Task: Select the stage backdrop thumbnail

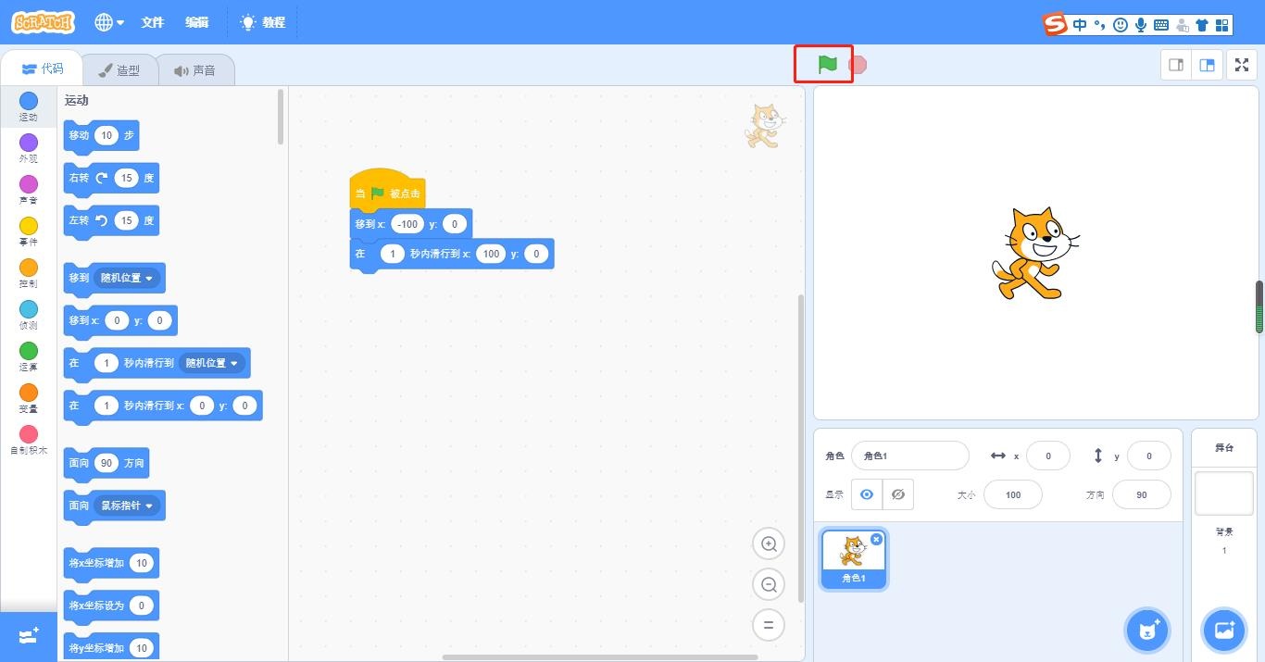Action: tap(1223, 493)
